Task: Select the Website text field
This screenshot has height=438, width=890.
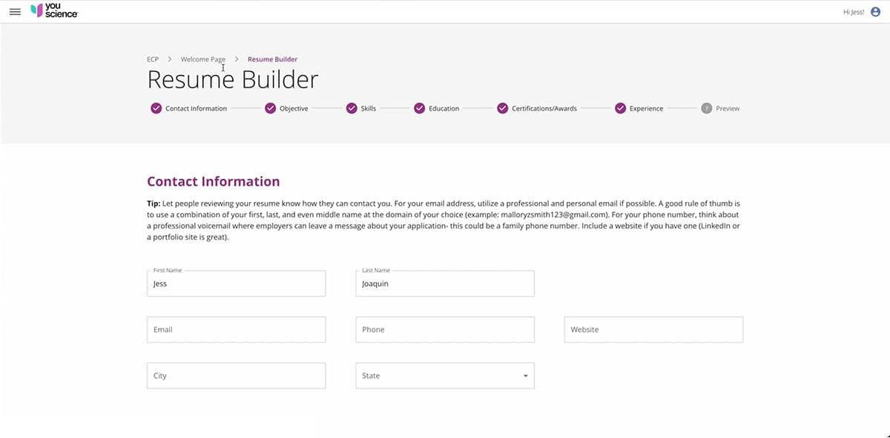Action: (x=653, y=330)
